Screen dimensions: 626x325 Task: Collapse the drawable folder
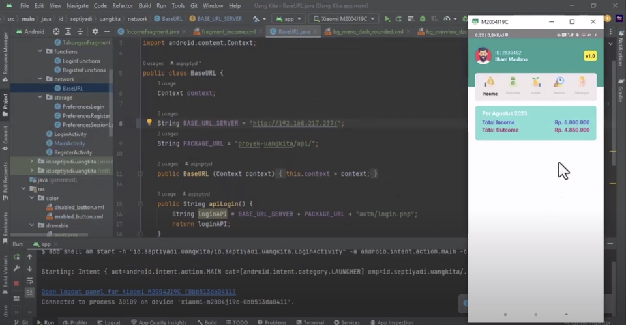coord(31,225)
